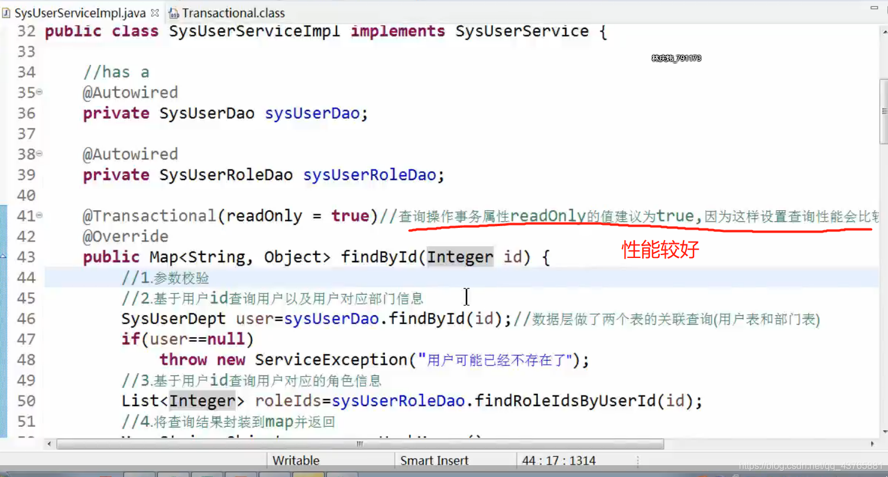Click the highlighted Integer type on line 43
This screenshot has width=888, height=477.
click(x=460, y=257)
